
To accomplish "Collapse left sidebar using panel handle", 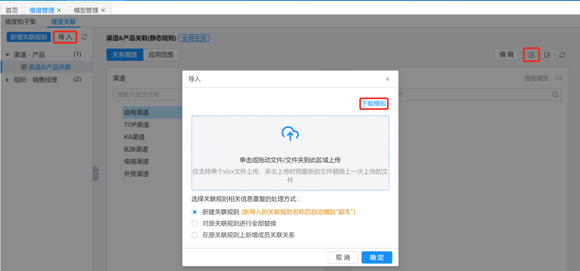I will (95, 173).
